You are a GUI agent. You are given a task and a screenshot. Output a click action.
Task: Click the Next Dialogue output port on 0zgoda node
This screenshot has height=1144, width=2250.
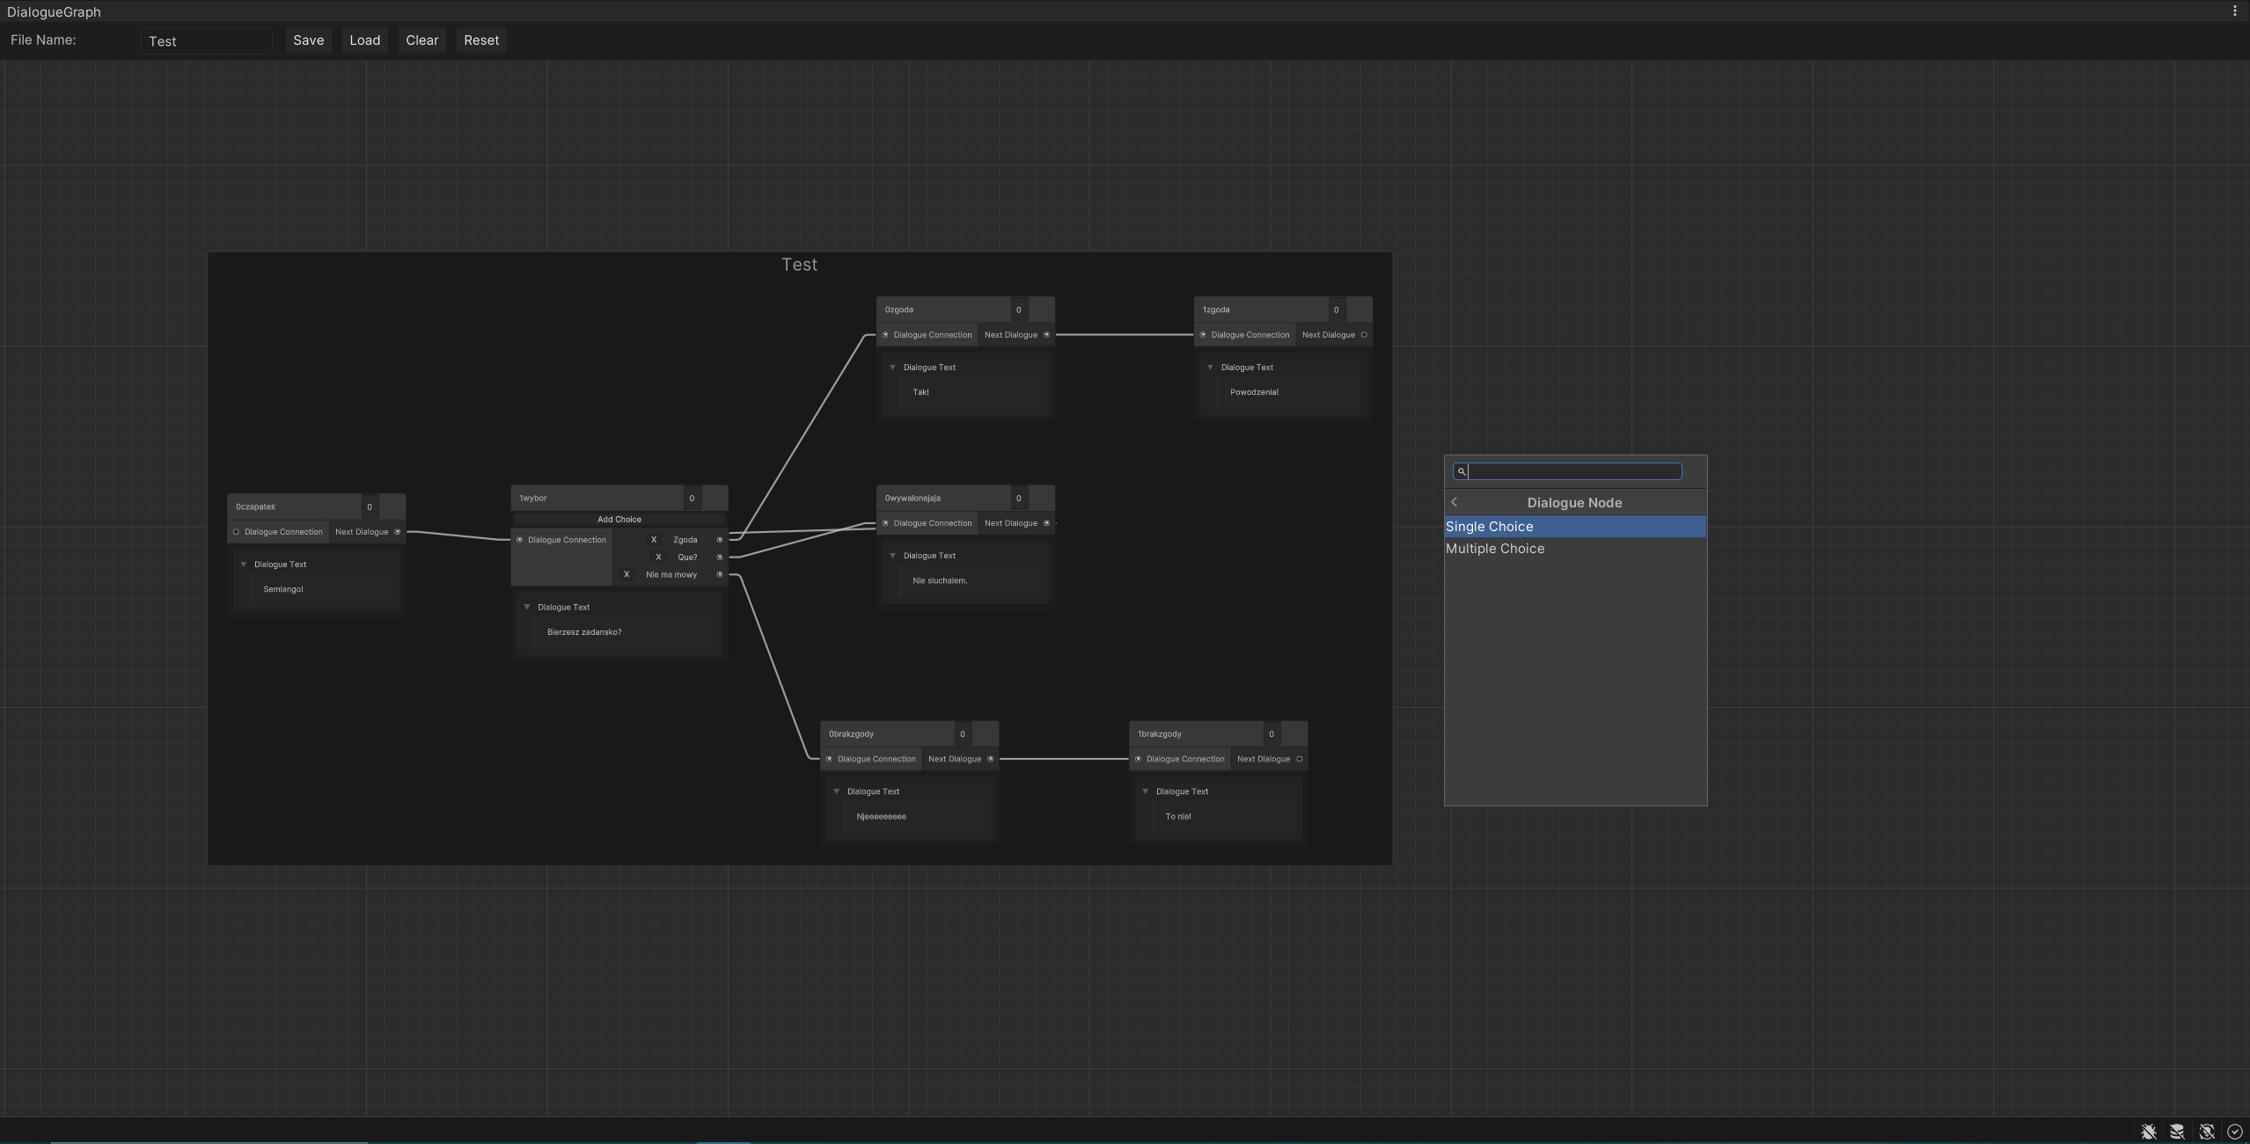(x=1046, y=334)
